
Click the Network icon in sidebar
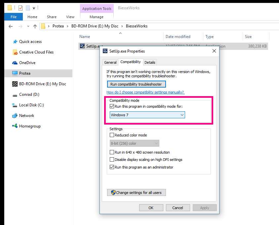pyautogui.click(x=15, y=116)
